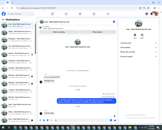The image size is (162, 130).
Task: Click the conversation list scrollbar
Action: (x=35, y=39)
